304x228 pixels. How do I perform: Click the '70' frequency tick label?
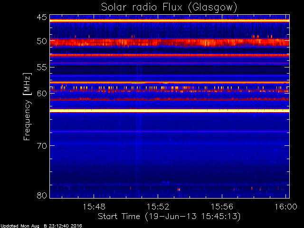[x=42, y=146]
